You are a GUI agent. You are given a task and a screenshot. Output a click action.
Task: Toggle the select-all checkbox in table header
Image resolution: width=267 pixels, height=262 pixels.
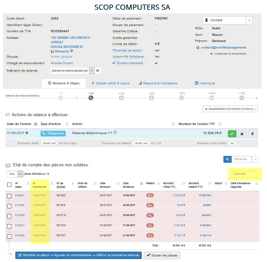pyautogui.click(x=9, y=185)
